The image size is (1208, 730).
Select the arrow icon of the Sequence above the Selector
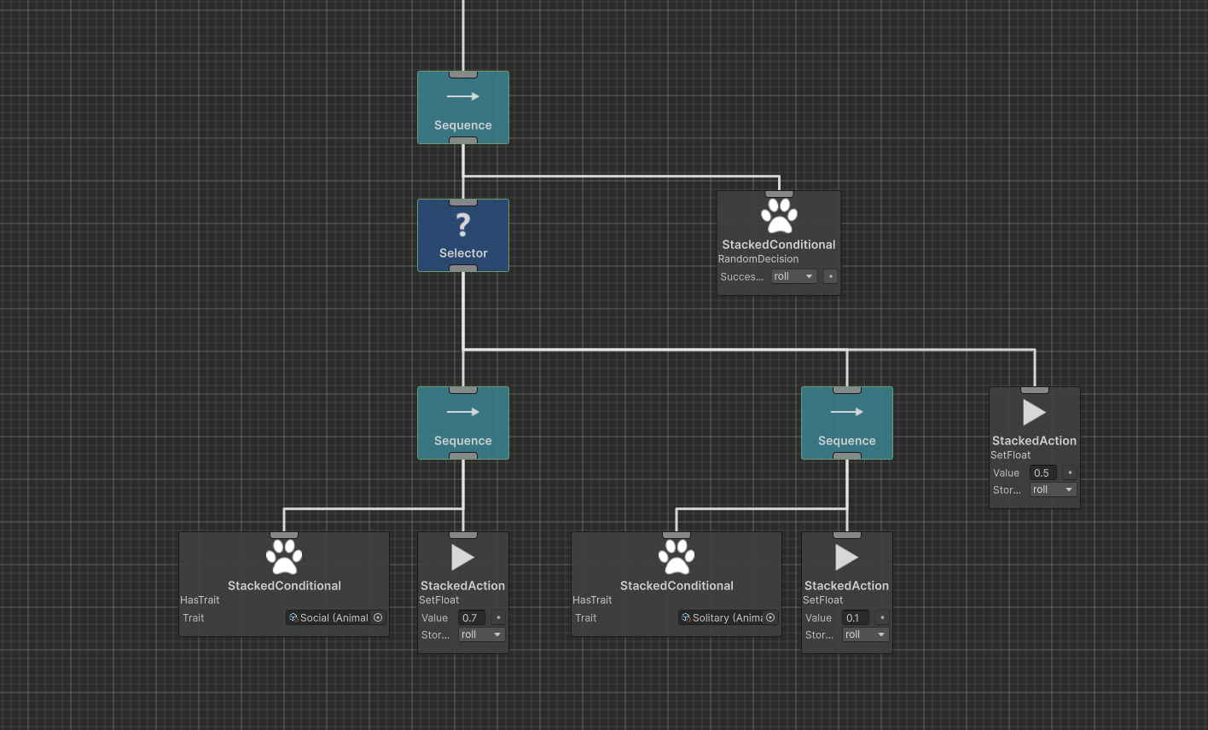tap(463, 96)
